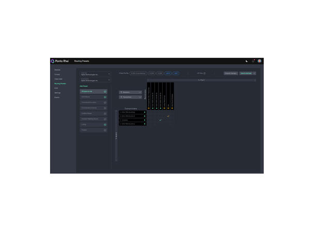
Task: Toggle the orange checkmark in the routing matrix
Action: 168,116
